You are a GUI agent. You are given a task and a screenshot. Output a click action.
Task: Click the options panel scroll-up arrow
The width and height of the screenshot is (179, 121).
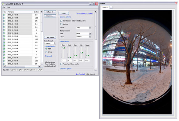(x=96, y=12)
